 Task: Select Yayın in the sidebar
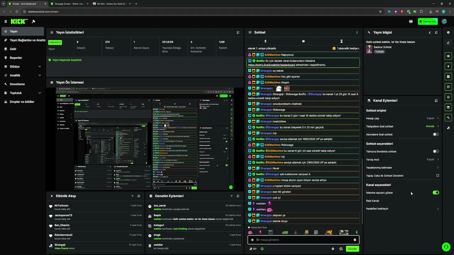[23, 32]
